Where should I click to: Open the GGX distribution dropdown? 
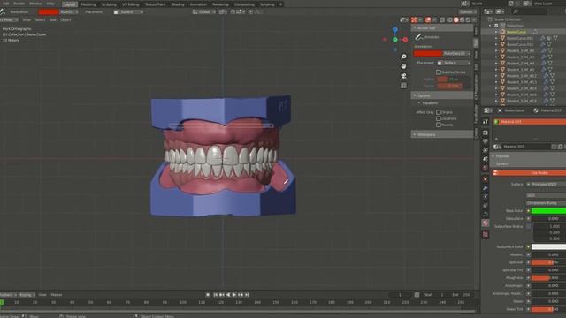point(546,195)
